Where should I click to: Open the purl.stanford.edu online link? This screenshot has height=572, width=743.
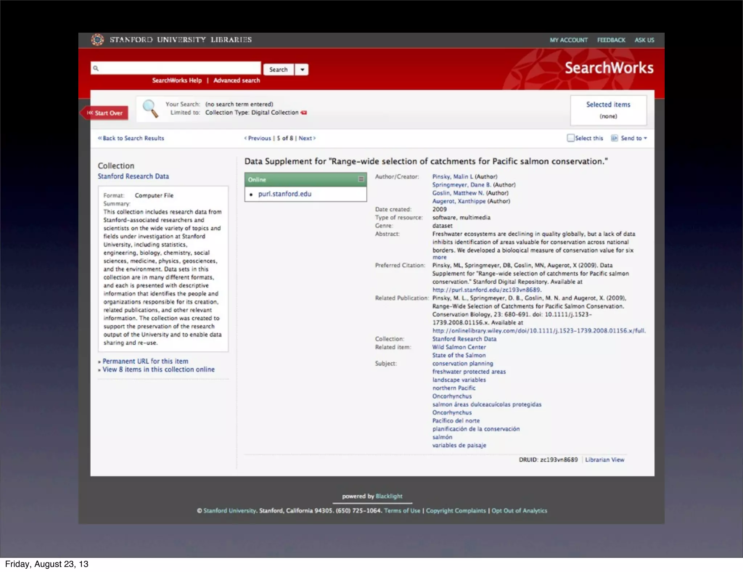click(x=285, y=194)
